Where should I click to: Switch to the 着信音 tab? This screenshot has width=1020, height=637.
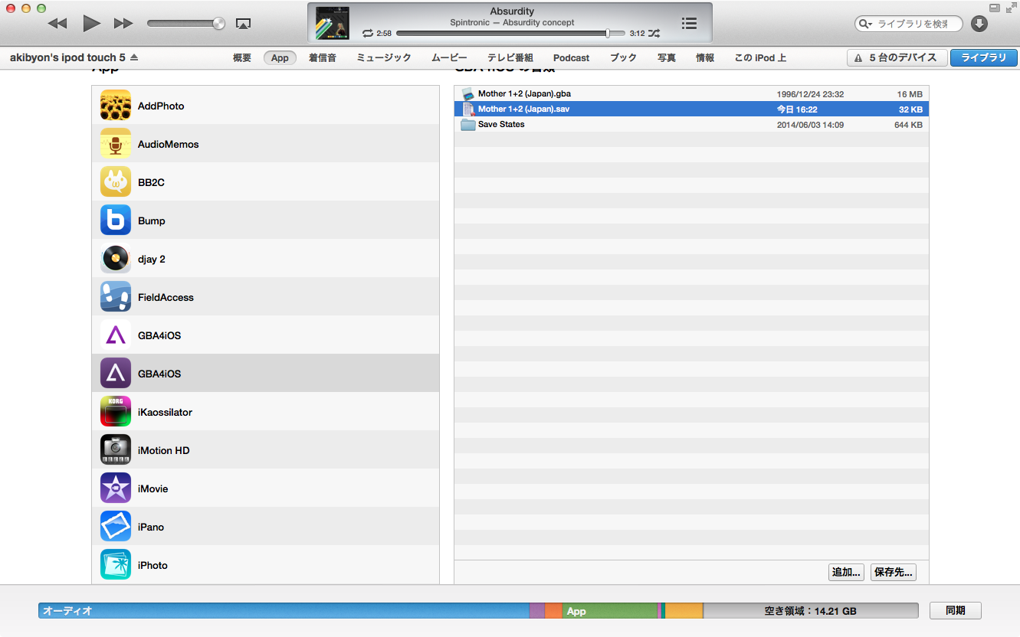pyautogui.click(x=323, y=57)
